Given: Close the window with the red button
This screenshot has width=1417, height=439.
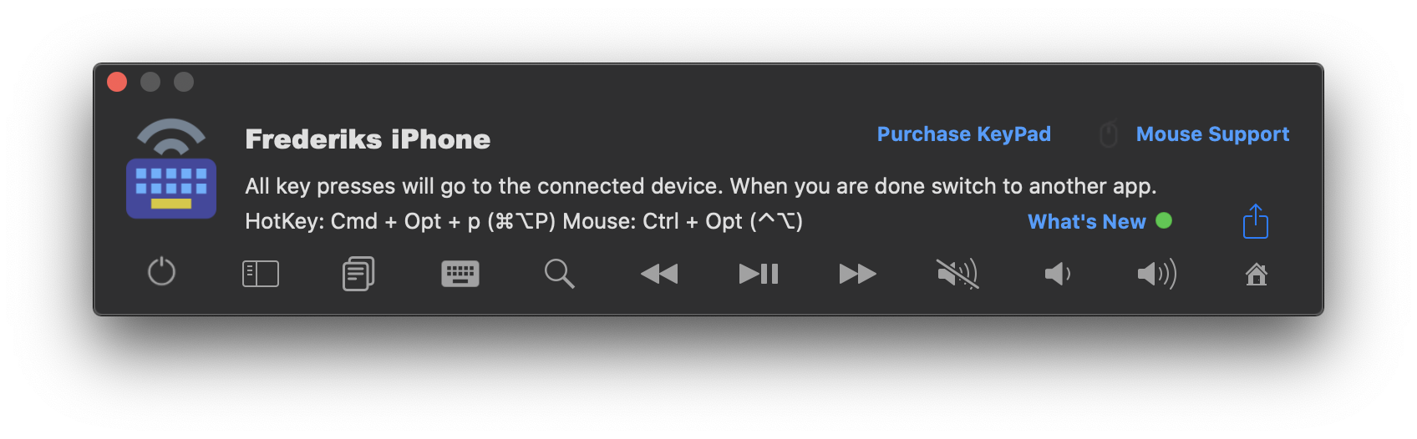Looking at the screenshot, I should 117,82.
